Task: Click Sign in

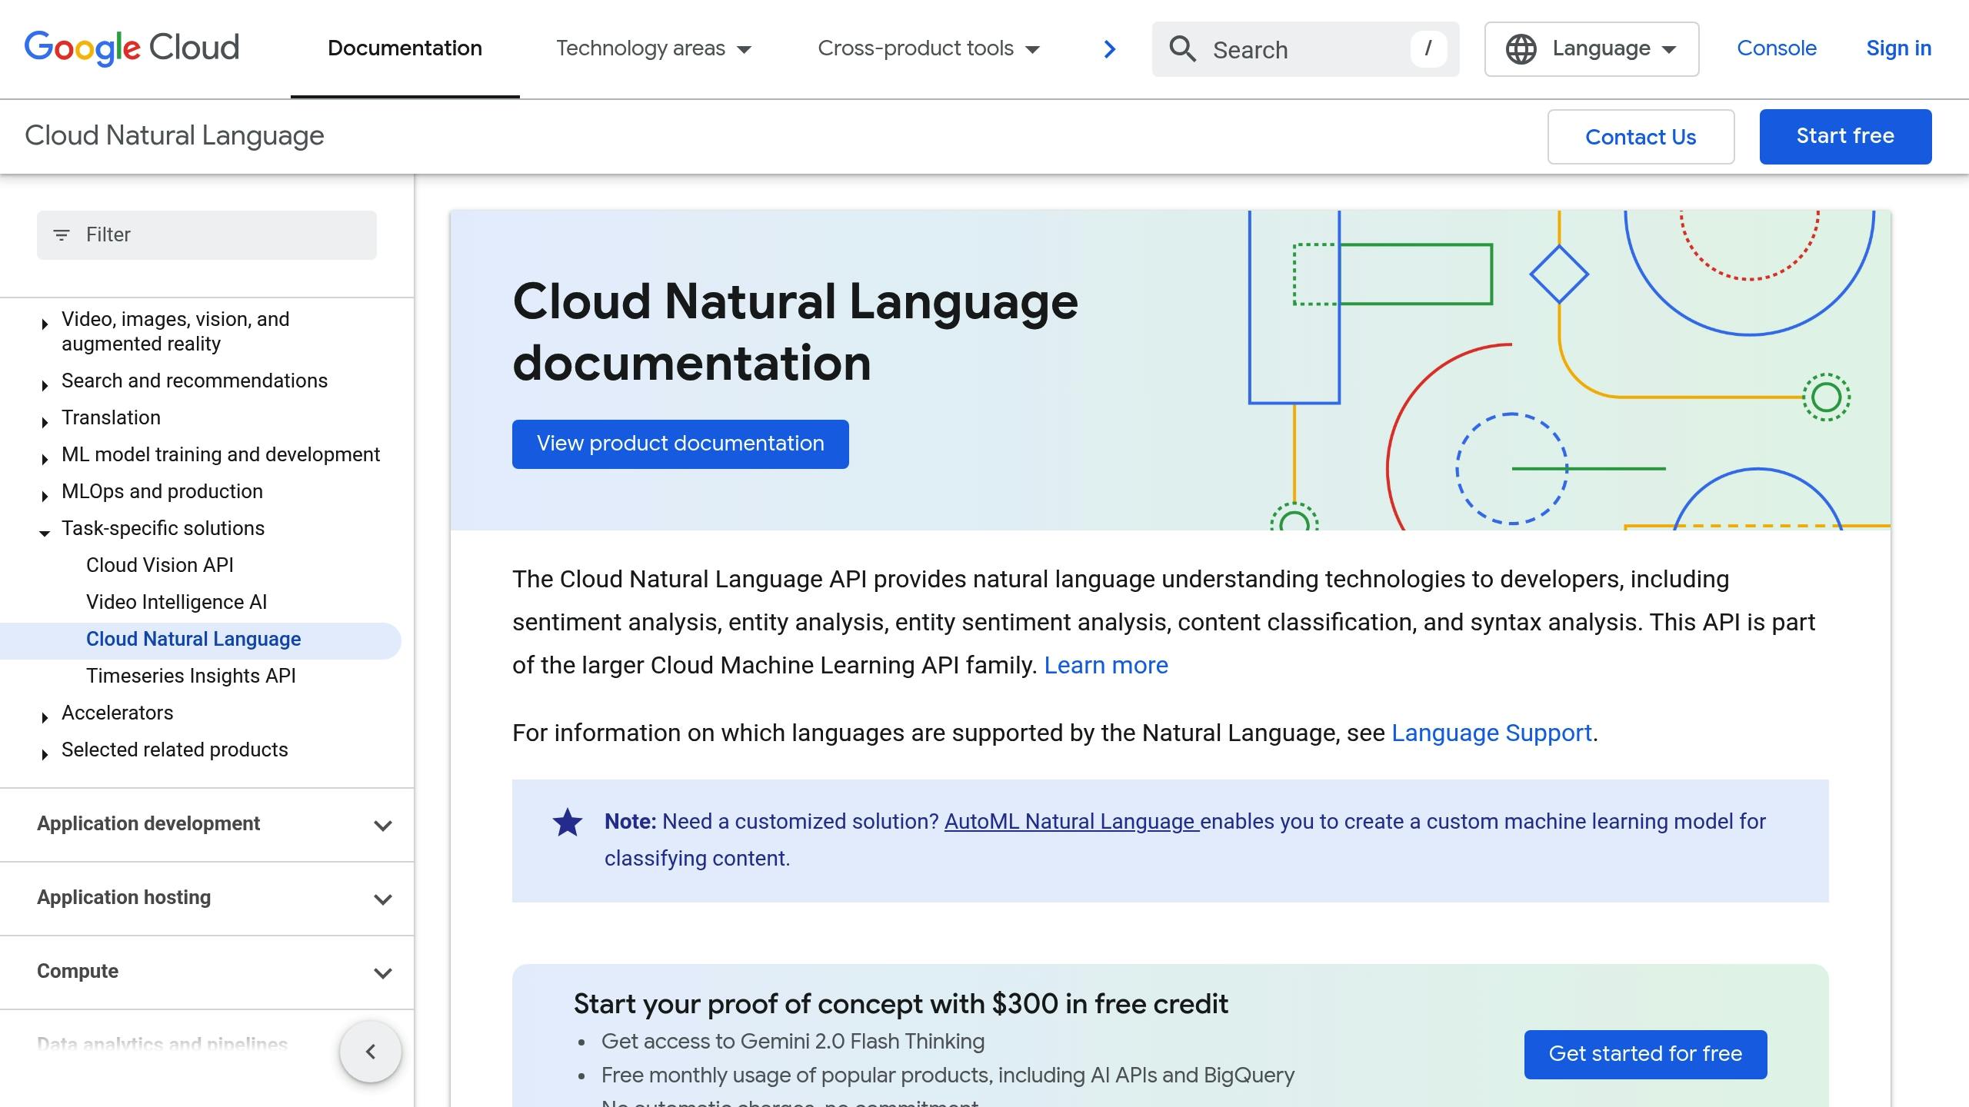Action: [1899, 48]
